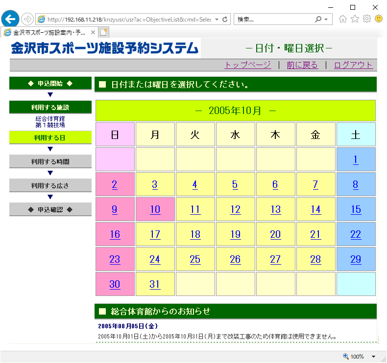
Task: Select October 2 on the calendar
Action: [115, 184]
